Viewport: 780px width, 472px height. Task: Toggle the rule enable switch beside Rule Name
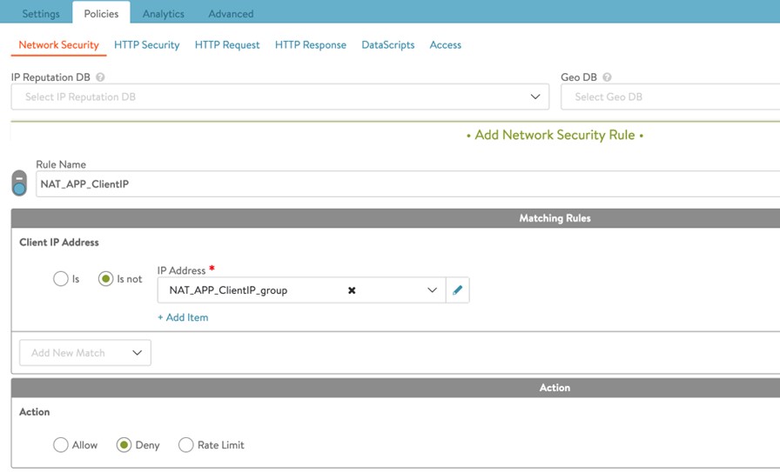(19, 183)
